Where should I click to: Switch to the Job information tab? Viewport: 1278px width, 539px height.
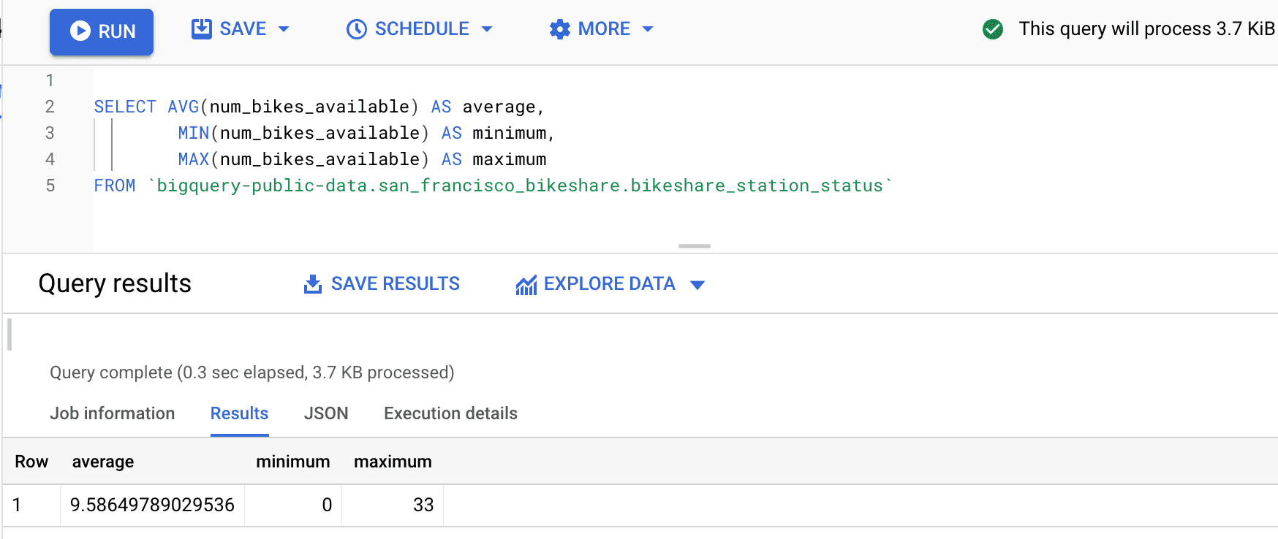coord(112,413)
